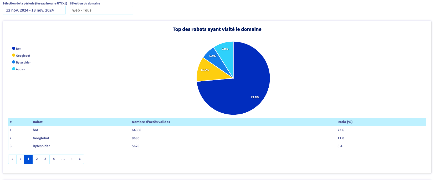Click the 6.4 ratio table cell
The height and width of the screenshot is (180, 435).
pos(340,146)
